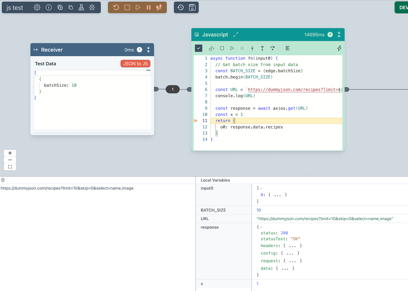Screen dimensions: 408x291
Task: Toggle the checkmark enable switch on Javascript node
Action: [199, 48]
